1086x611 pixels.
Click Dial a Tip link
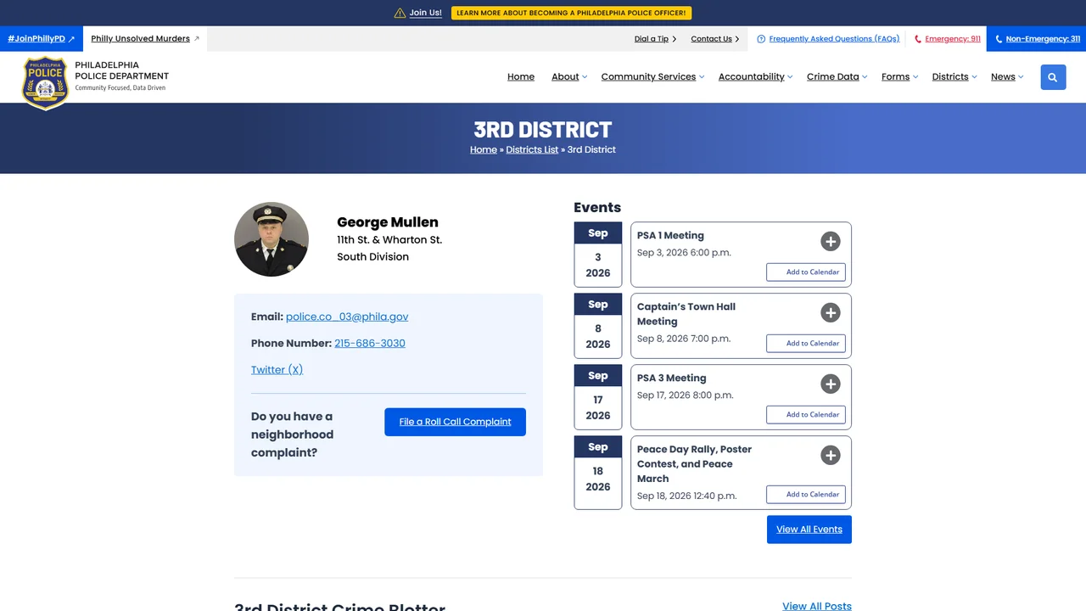[655, 39]
